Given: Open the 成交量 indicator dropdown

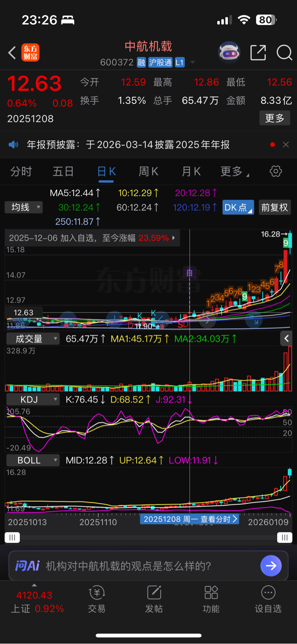Looking at the screenshot, I should point(32,339).
